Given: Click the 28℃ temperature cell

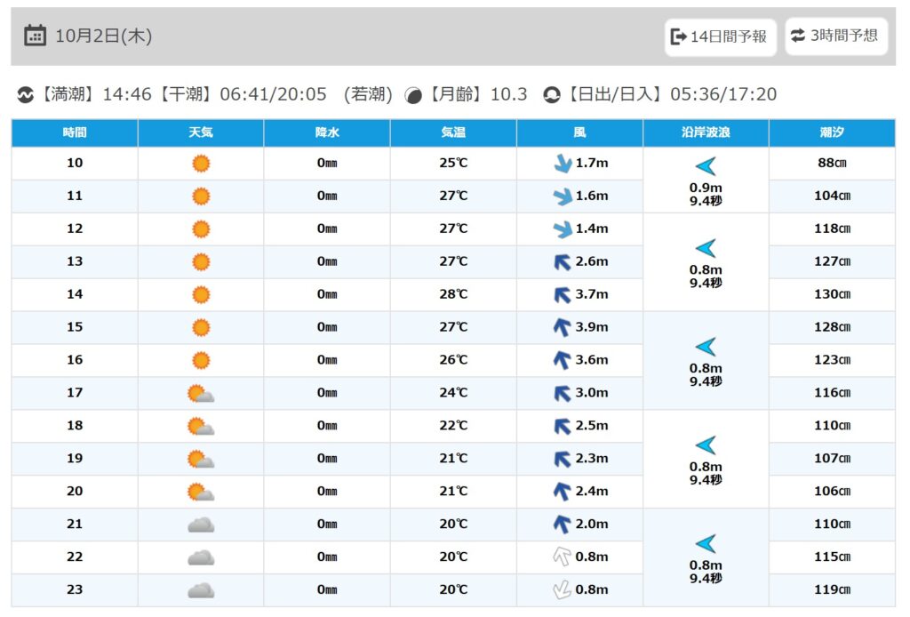Looking at the screenshot, I should (453, 294).
